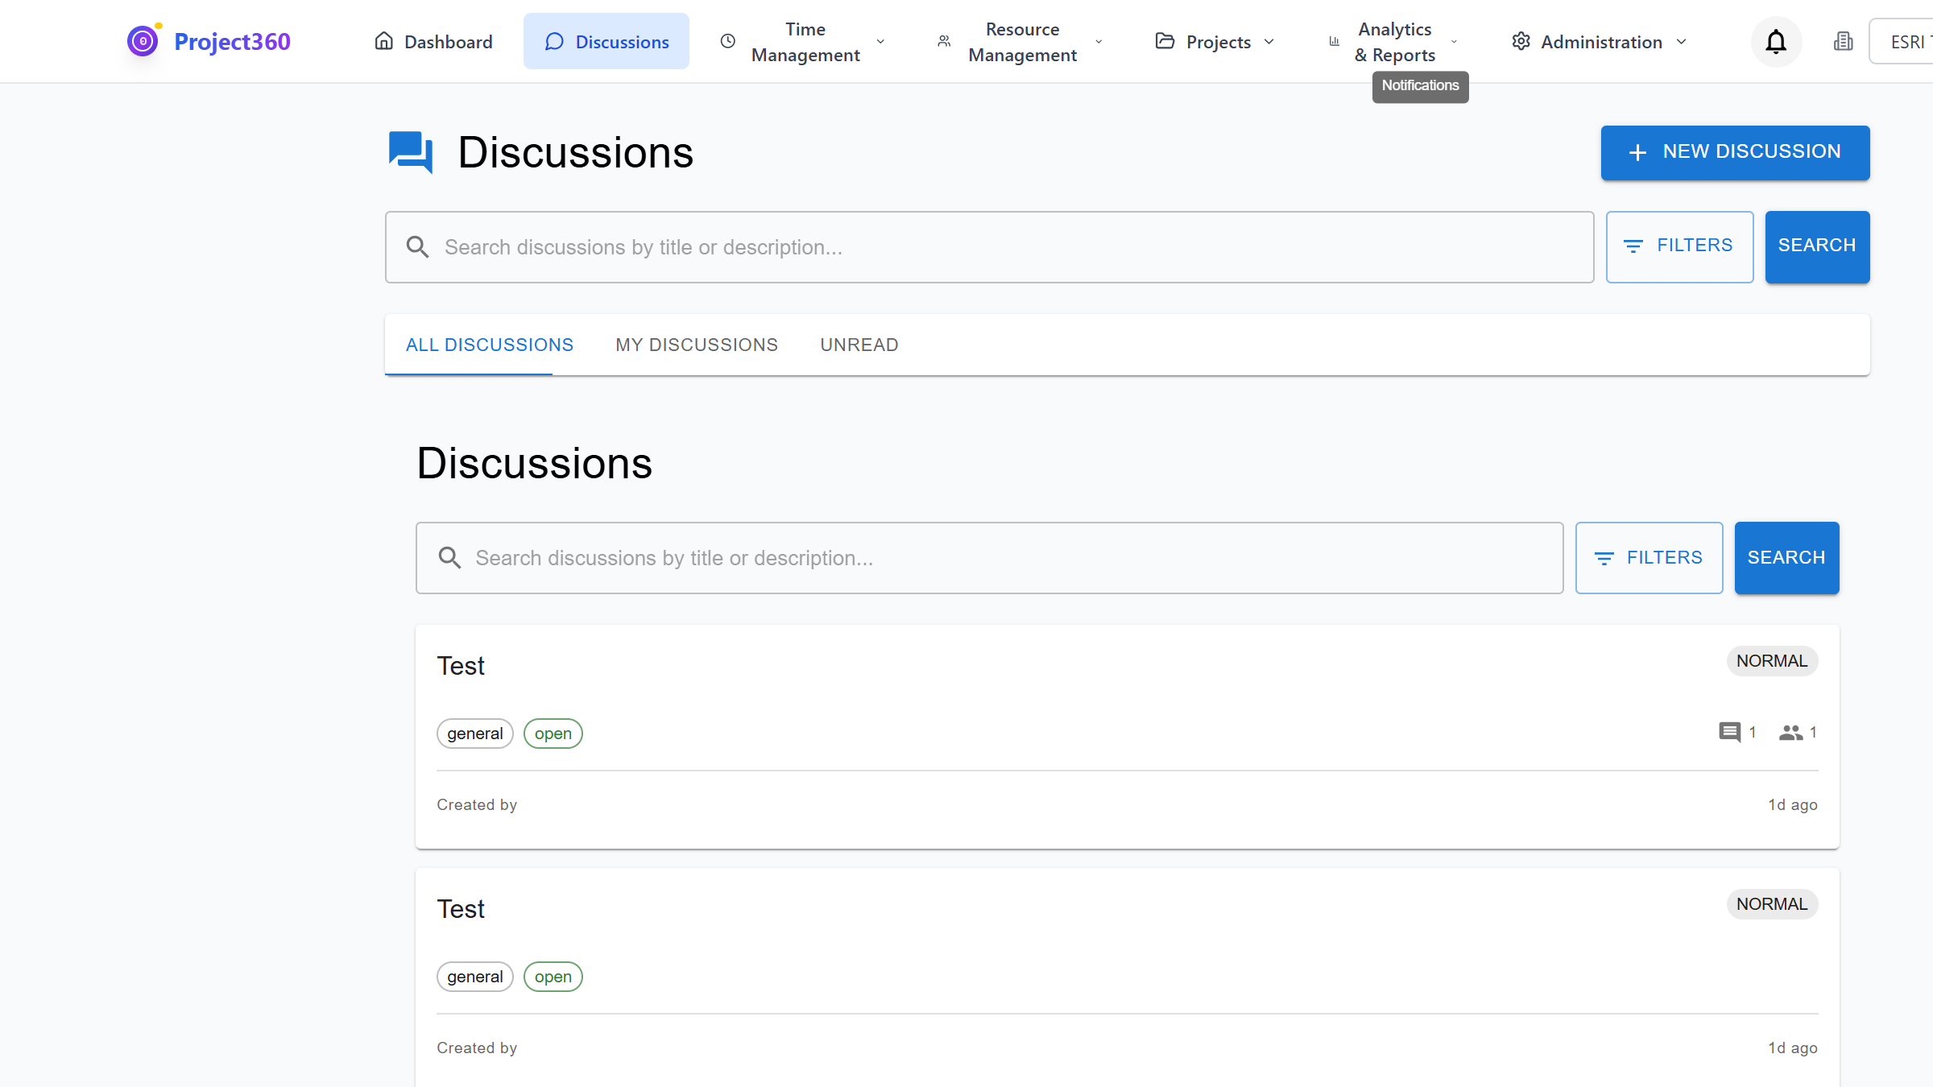Click the Dashboard home icon
Screen dimensions: 1933x1087
point(384,41)
